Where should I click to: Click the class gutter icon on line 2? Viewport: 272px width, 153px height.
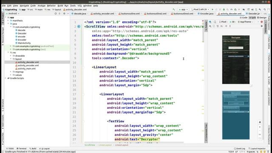(79, 26)
